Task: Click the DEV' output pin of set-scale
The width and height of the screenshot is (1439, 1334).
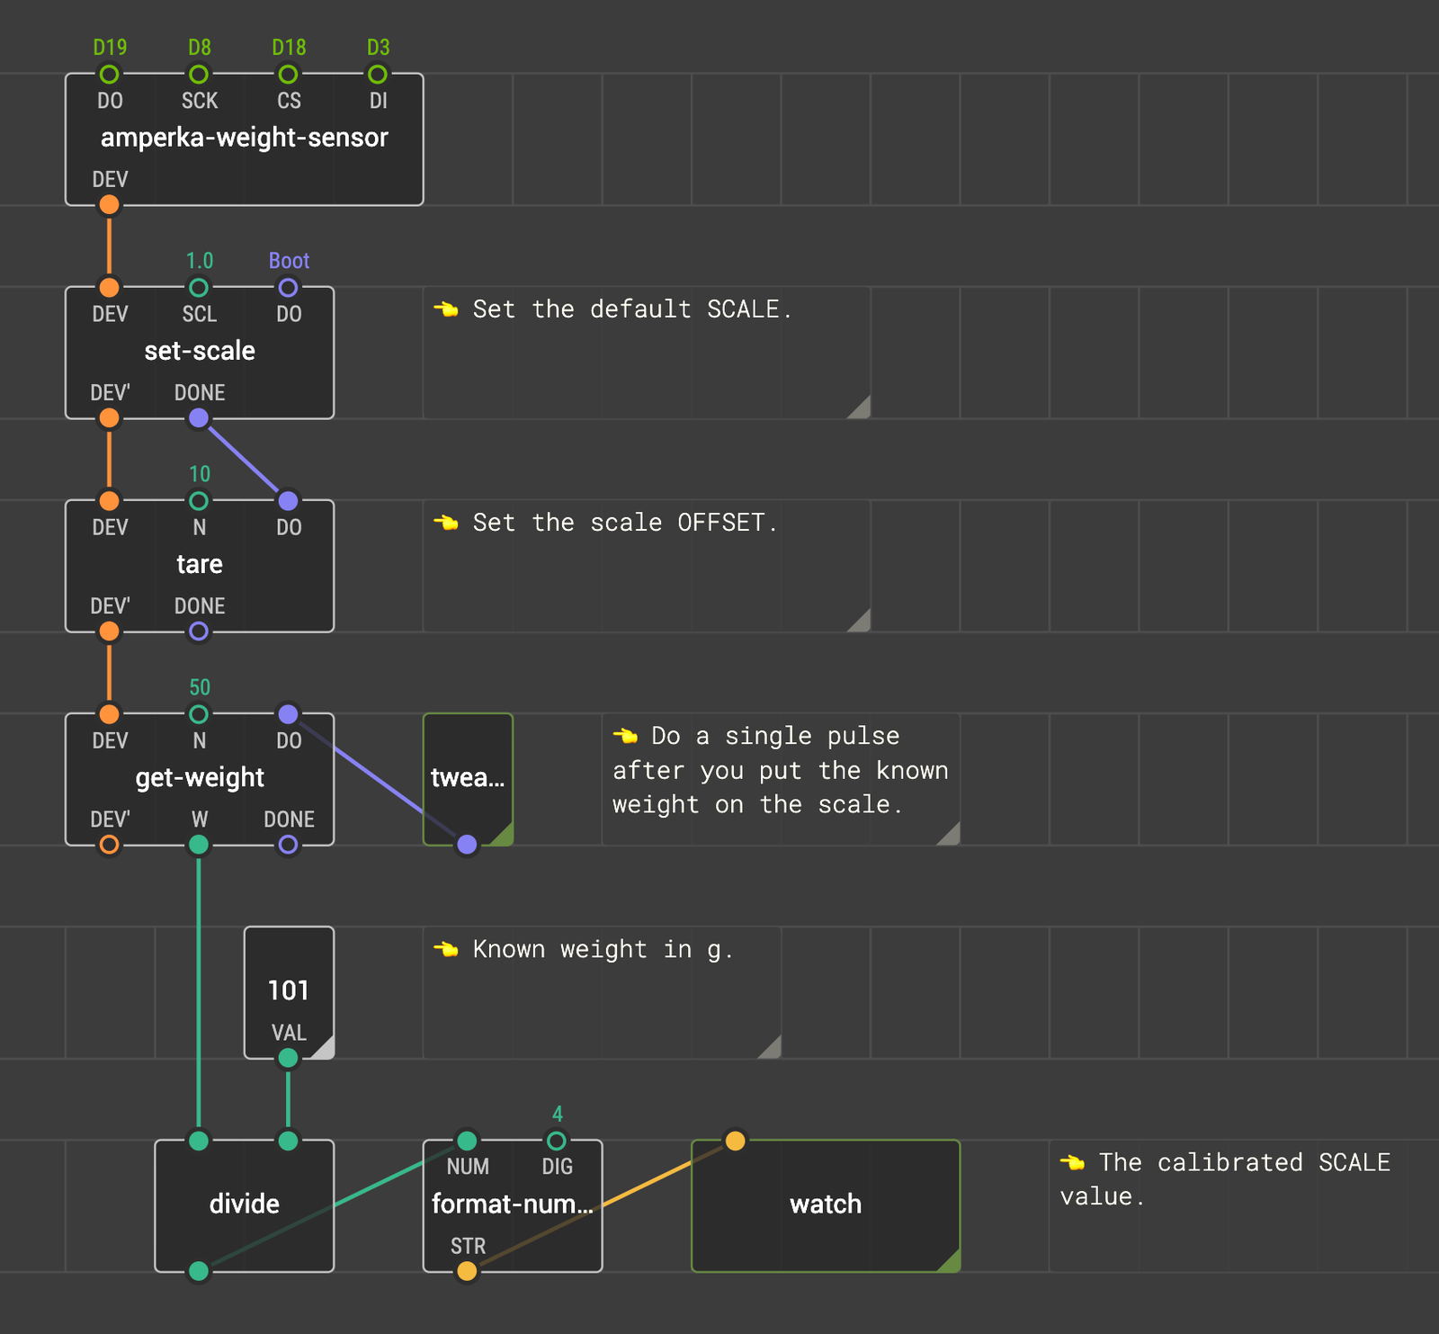Action: point(109,418)
